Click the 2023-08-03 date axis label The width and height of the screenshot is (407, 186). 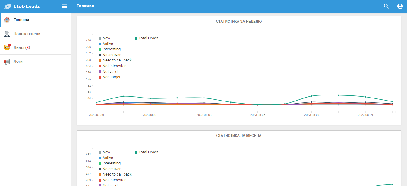[x=204, y=115]
